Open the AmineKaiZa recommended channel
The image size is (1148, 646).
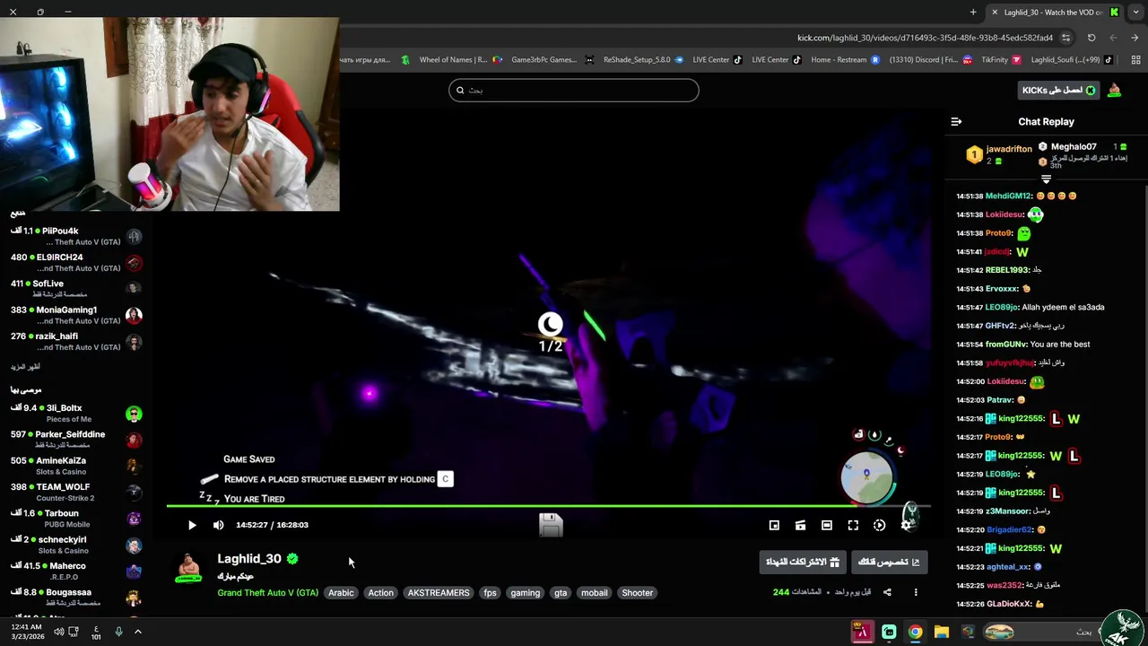[x=75, y=466]
